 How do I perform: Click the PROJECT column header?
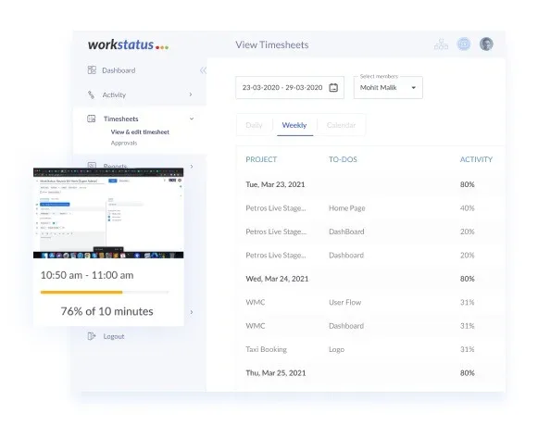[x=261, y=159]
